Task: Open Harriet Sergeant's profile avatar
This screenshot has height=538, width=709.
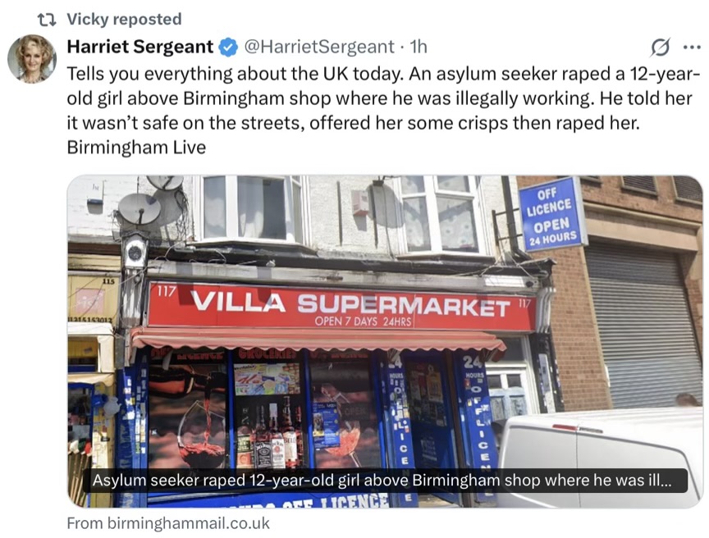Action: tap(32, 59)
